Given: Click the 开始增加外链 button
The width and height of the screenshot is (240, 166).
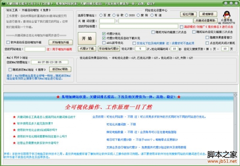Looking at the screenshot, I should (x=60, y=42).
